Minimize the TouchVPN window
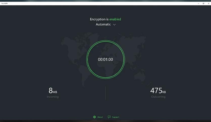This screenshot has height=122, width=211. (x=198, y=4)
